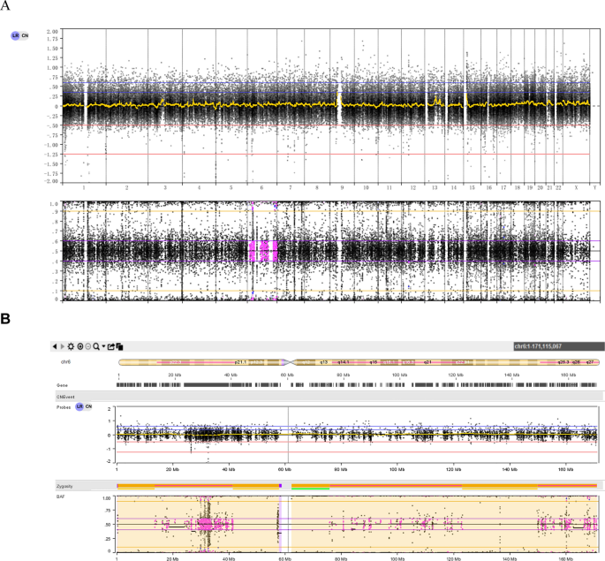
Task: Go back with the left arrow icon
Action: (55, 346)
